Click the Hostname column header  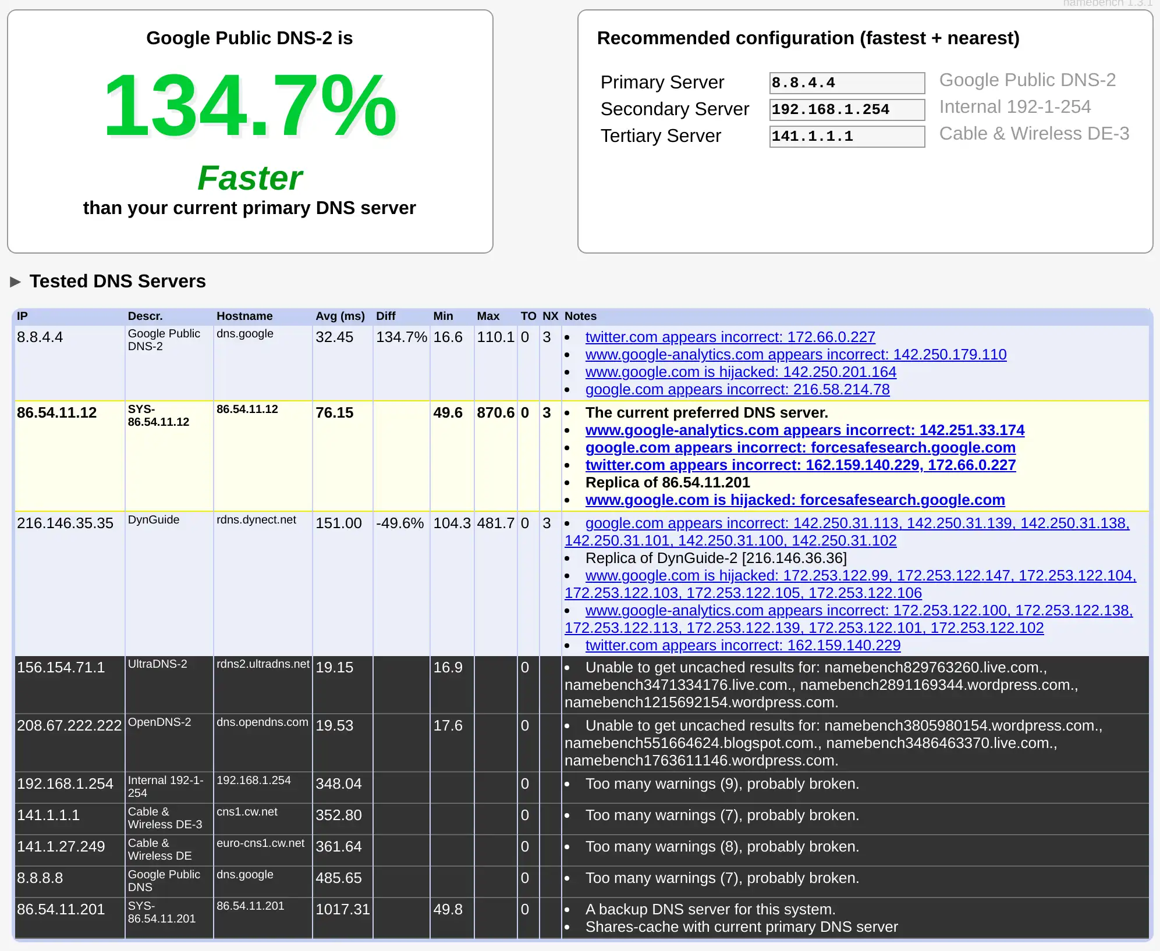(244, 316)
